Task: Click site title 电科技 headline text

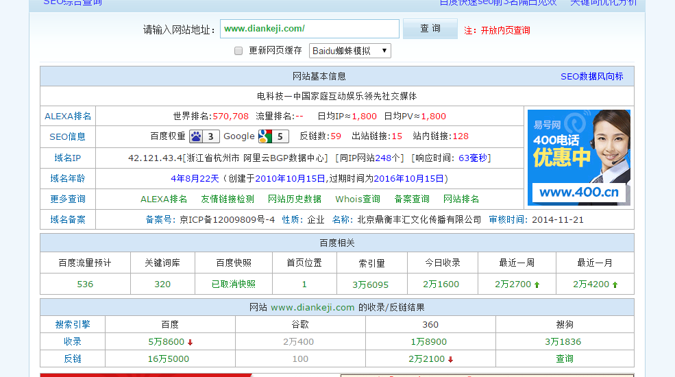Action: coord(337,97)
